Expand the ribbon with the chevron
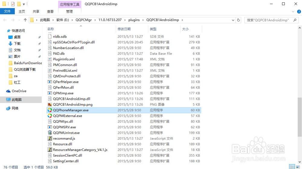This screenshot has width=302, height=169. [x=293, y=12]
